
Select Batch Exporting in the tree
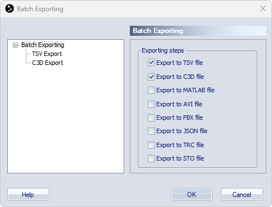pyautogui.click(x=43, y=45)
